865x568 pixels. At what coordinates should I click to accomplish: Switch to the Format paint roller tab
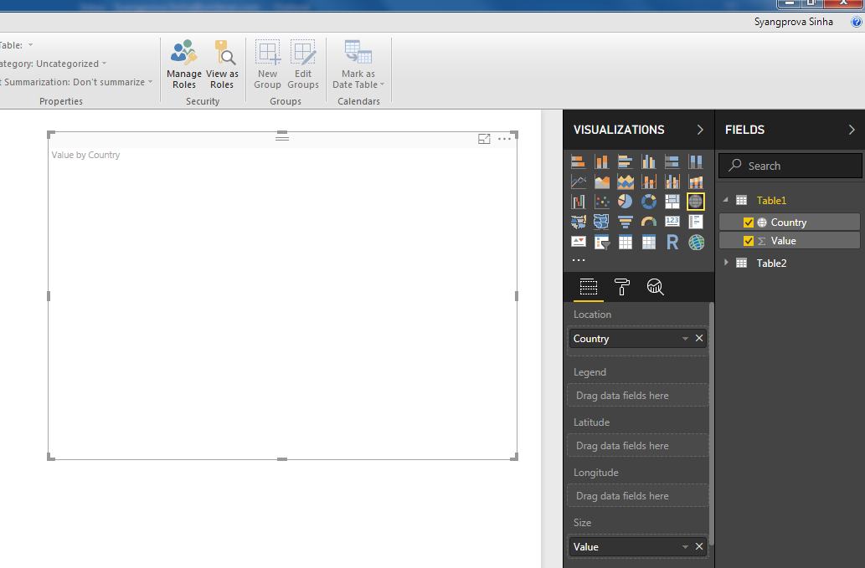[621, 287]
